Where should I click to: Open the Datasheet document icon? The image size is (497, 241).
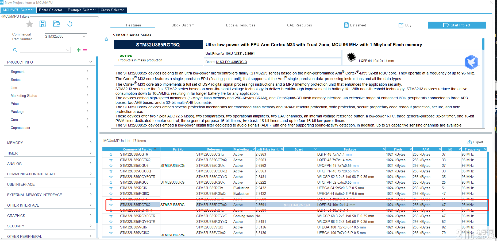pos(346,25)
